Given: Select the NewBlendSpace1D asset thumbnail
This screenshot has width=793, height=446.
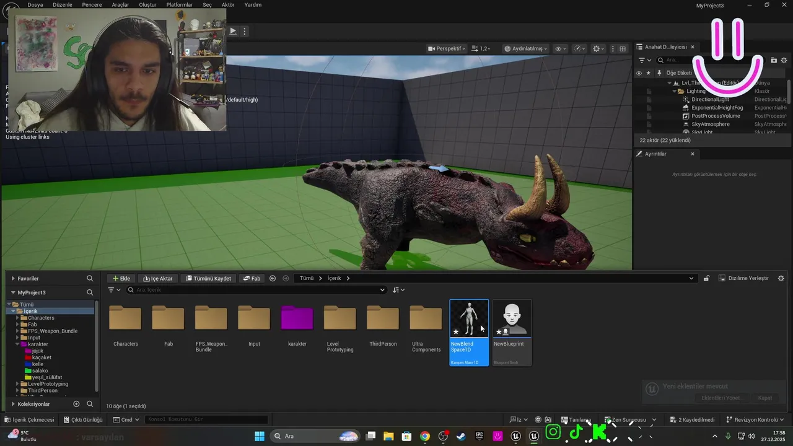Looking at the screenshot, I should pos(469,333).
